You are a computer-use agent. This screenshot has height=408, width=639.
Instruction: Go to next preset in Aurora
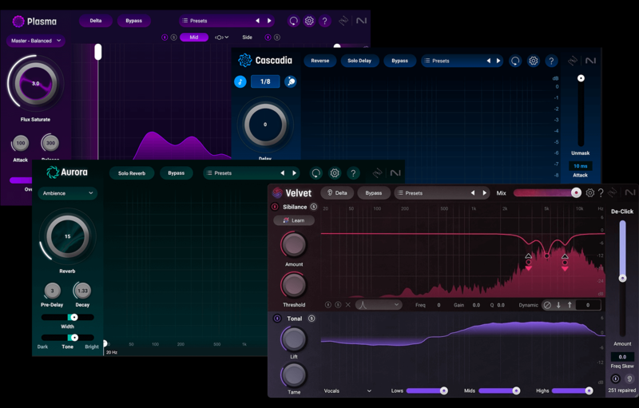(x=294, y=173)
